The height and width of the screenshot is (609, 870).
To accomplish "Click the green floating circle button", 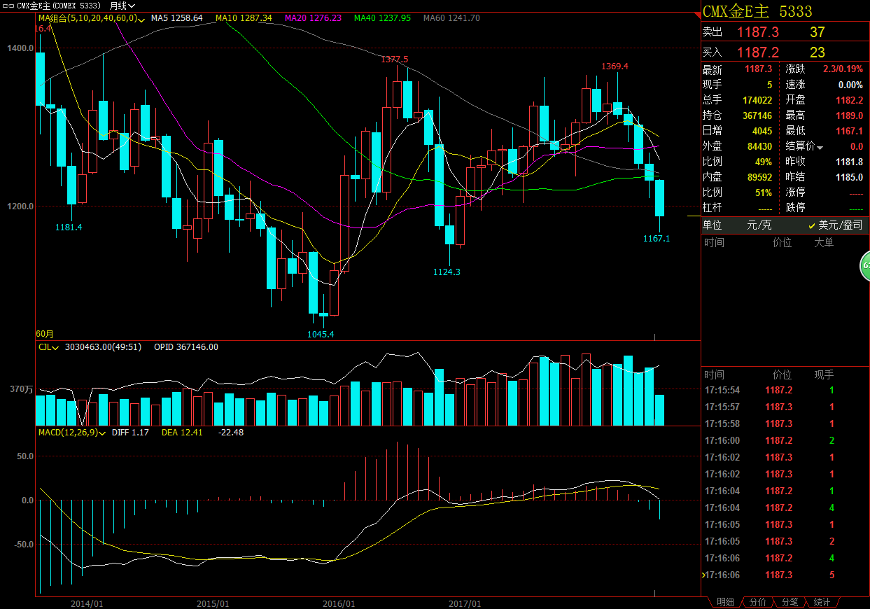I will 865,266.
